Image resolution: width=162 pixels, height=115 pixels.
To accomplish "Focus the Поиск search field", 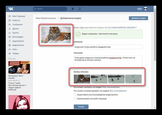I will point(50,9).
